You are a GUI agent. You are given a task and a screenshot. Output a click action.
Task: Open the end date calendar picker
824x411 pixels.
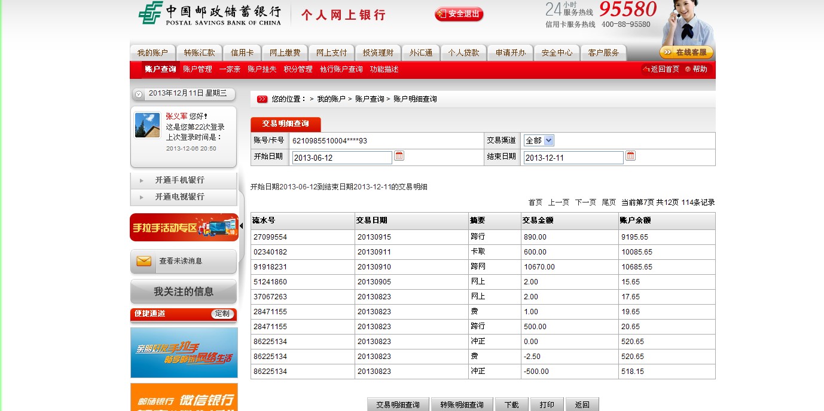click(x=630, y=156)
